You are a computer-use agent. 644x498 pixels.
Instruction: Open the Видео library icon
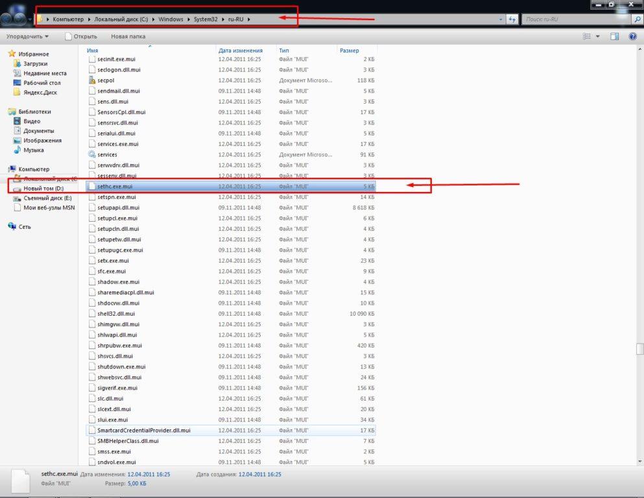click(17, 121)
